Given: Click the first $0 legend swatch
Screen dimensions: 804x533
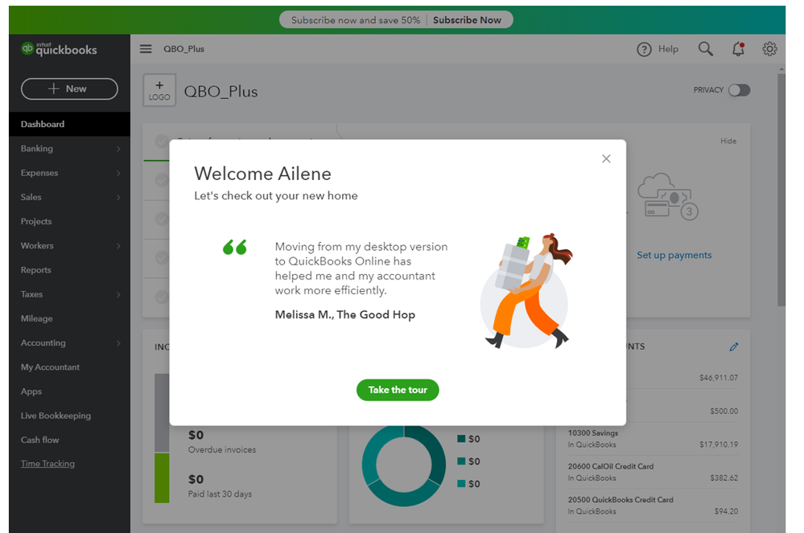Looking at the screenshot, I should [461, 439].
